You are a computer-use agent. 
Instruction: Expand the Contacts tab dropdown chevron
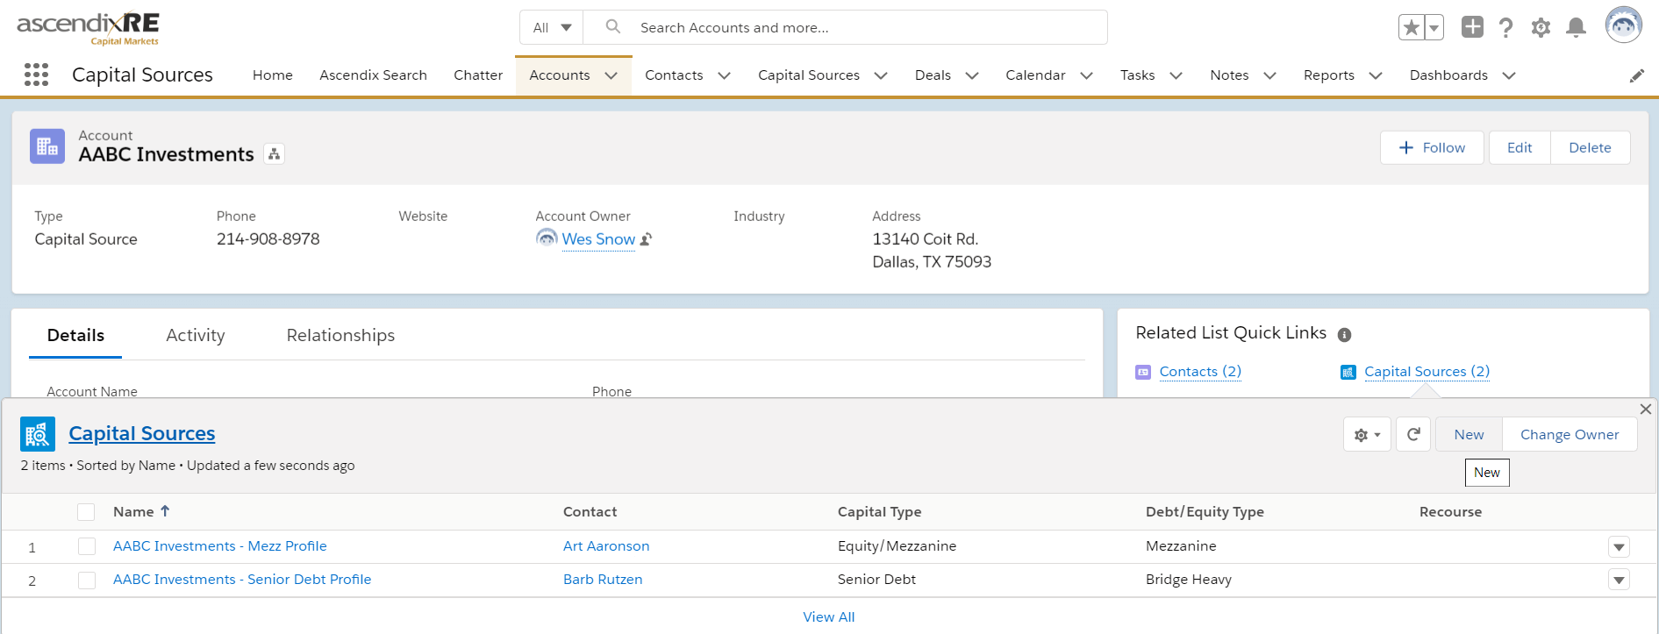point(725,75)
